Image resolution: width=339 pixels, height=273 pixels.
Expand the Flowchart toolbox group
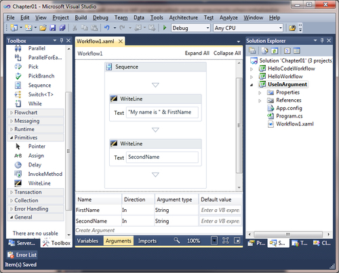12,113
